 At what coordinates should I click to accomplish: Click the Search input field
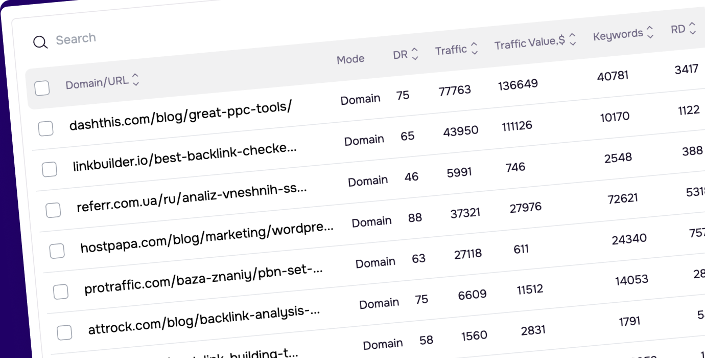tap(153, 37)
